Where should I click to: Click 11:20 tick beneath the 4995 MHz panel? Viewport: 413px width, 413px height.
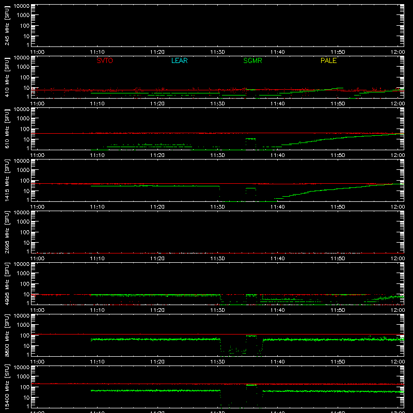click(x=157, y=310)
